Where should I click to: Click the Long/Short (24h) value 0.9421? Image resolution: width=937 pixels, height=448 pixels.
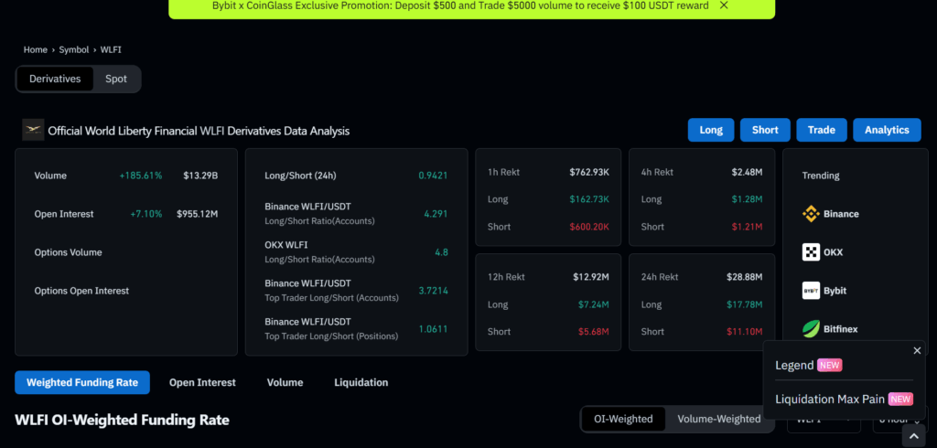tap(433, 176)
